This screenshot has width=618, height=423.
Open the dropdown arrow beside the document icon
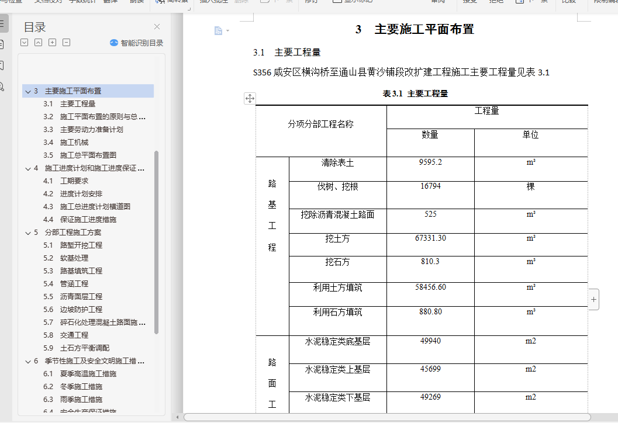coord(228,31)
